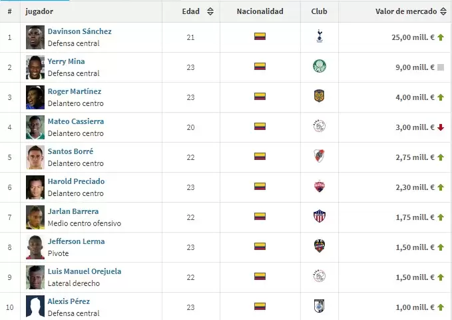Click the Club column header
This screenshot has height=320, width=452.
click(319, 11)
